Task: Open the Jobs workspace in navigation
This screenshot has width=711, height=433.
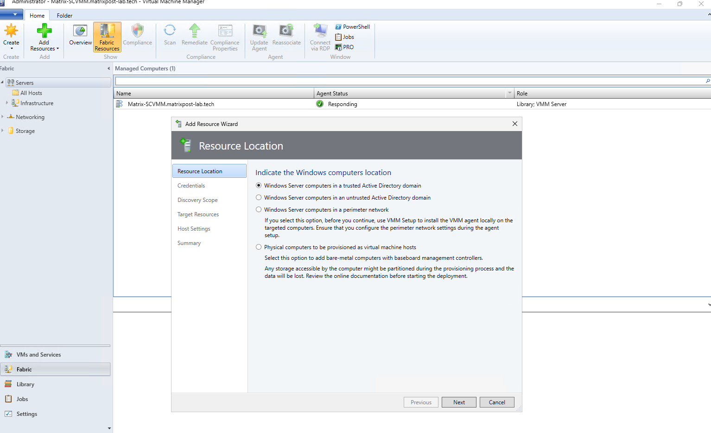Action: [x=55, y=399]
